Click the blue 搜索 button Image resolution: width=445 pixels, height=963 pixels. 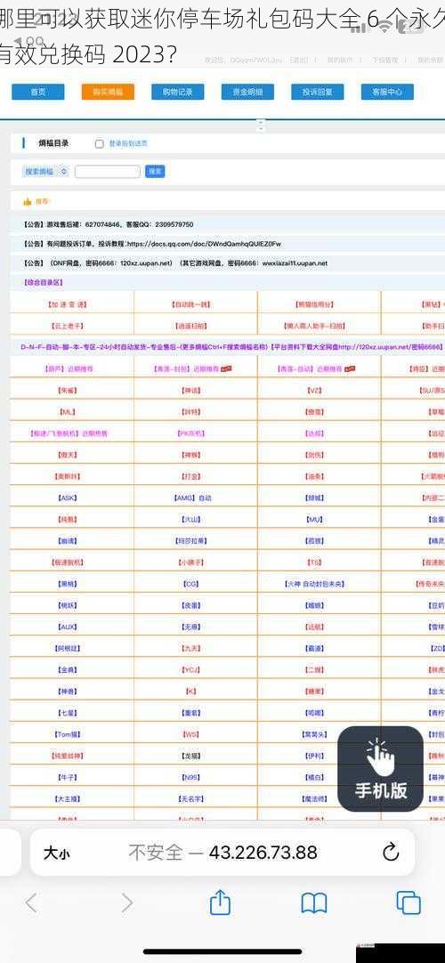coord(155,172)
